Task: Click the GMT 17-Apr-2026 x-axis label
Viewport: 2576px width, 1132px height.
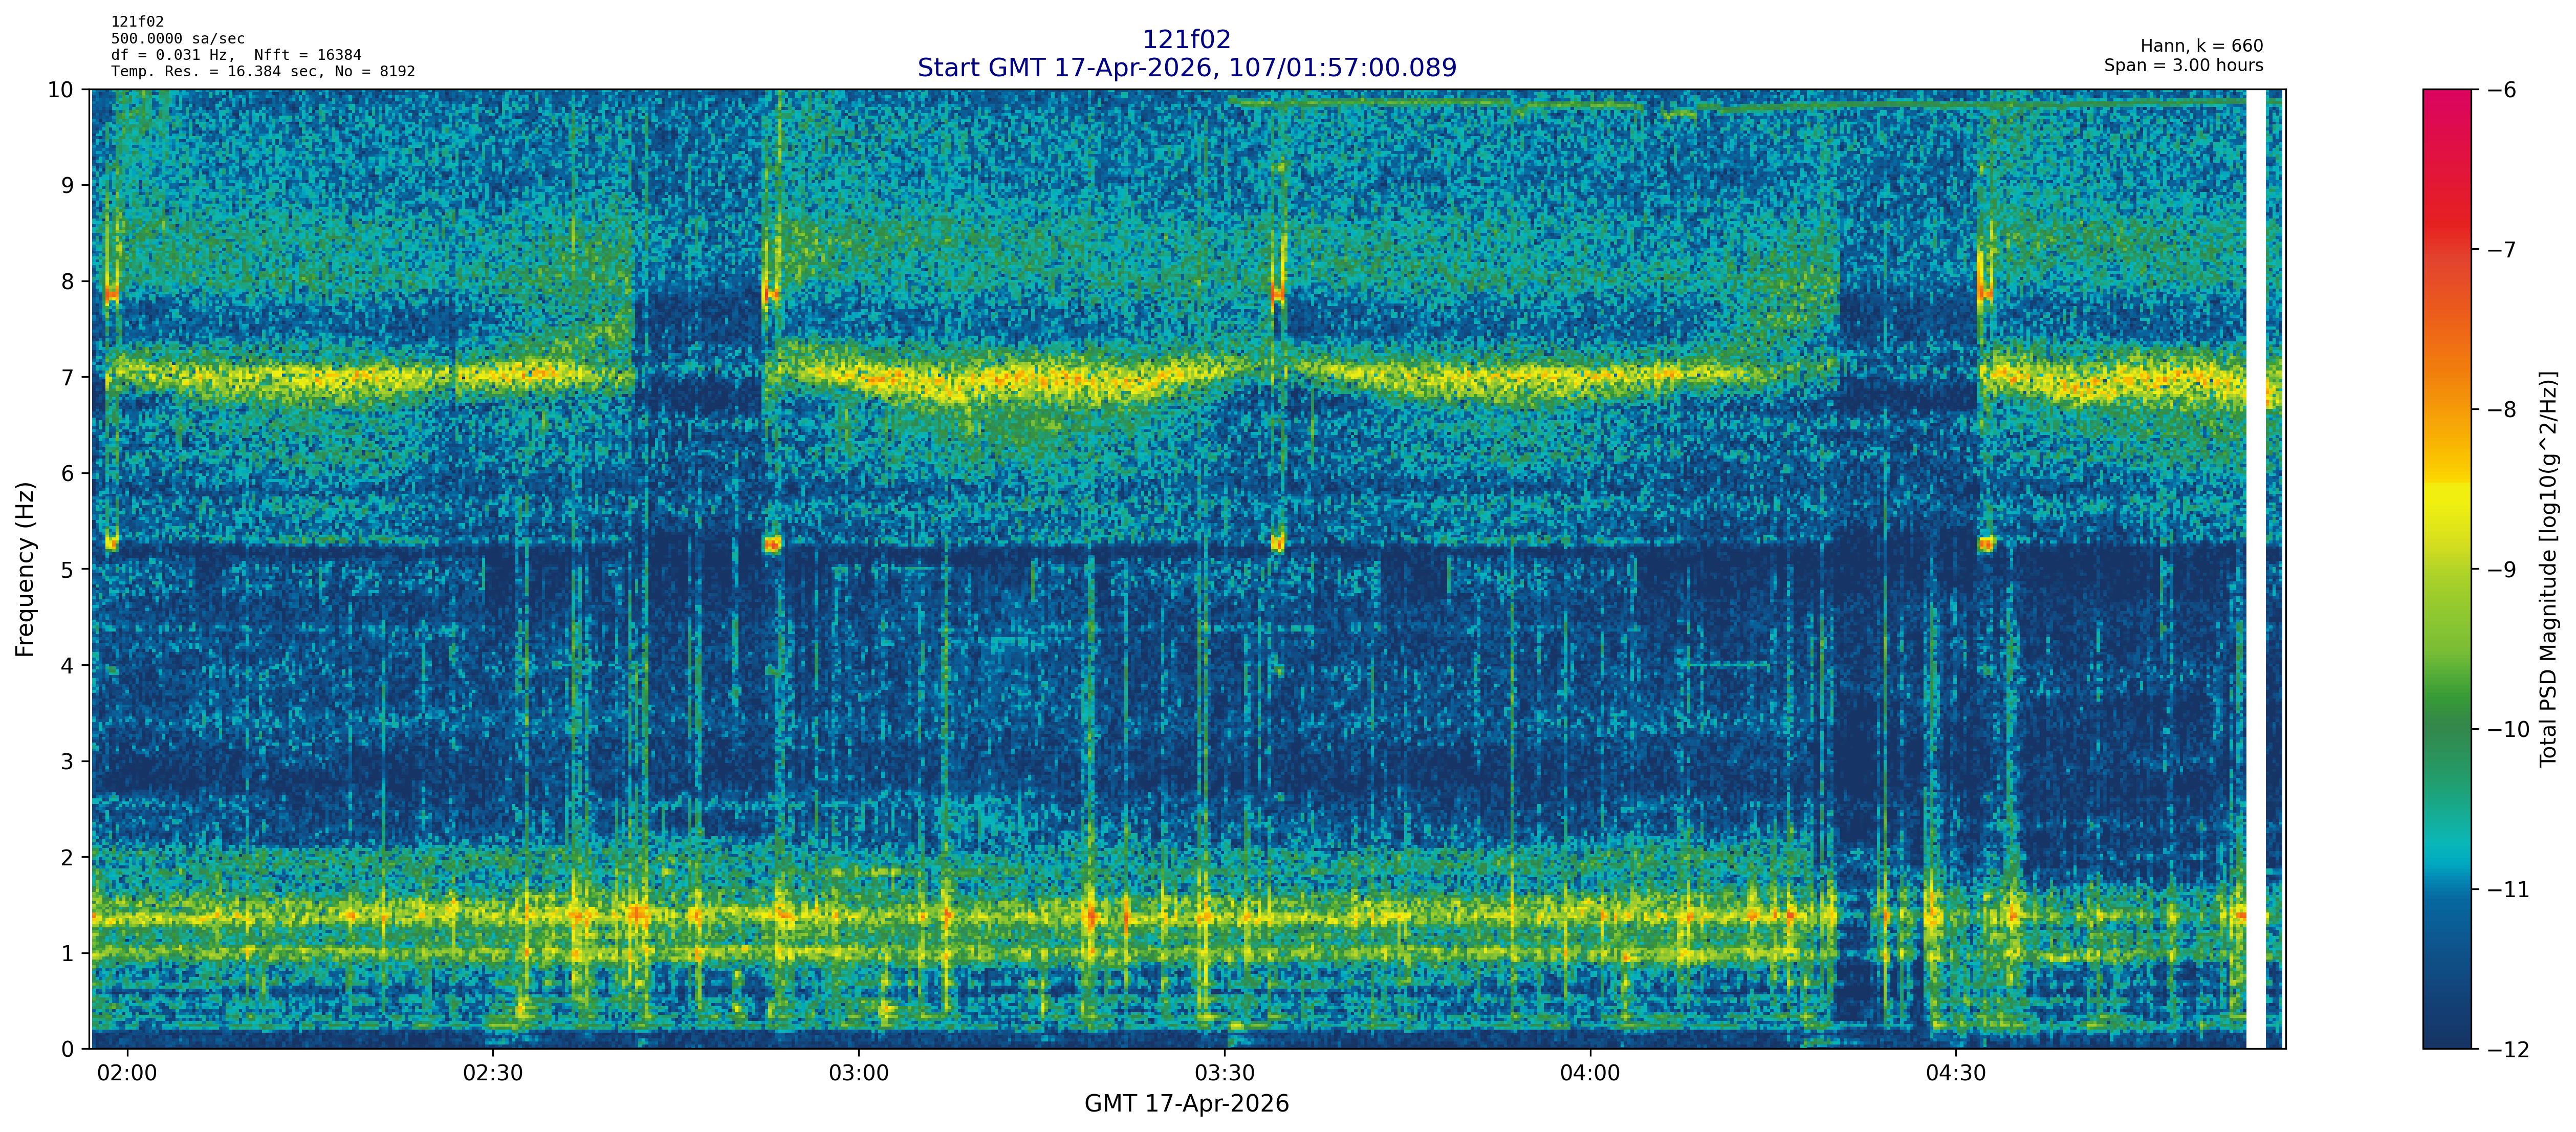Action: tap(1186, 1104)
